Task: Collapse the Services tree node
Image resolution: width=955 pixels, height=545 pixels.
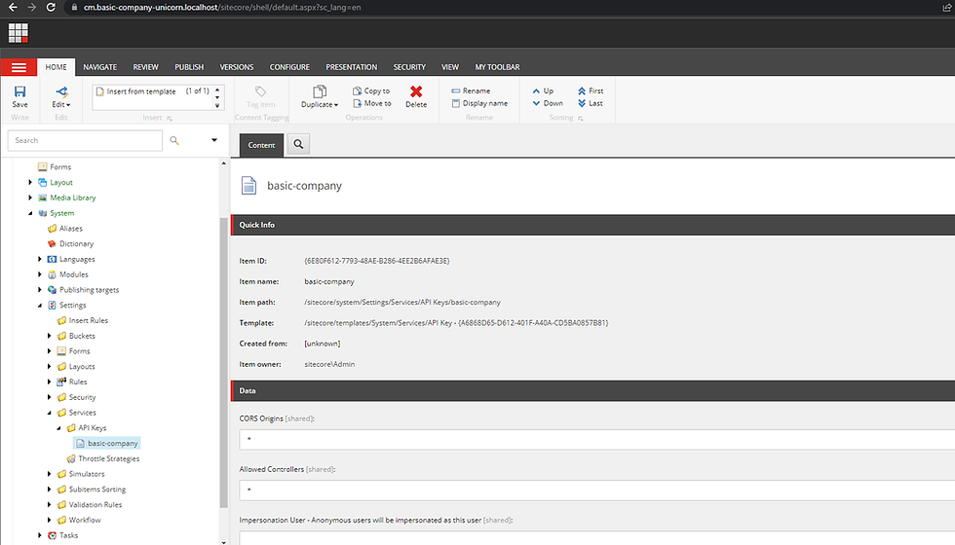Action: pos(50,413)
